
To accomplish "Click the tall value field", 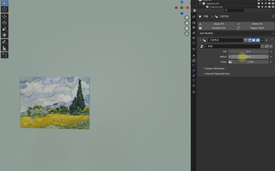I will pyautogui.click(x=248, y=51).
